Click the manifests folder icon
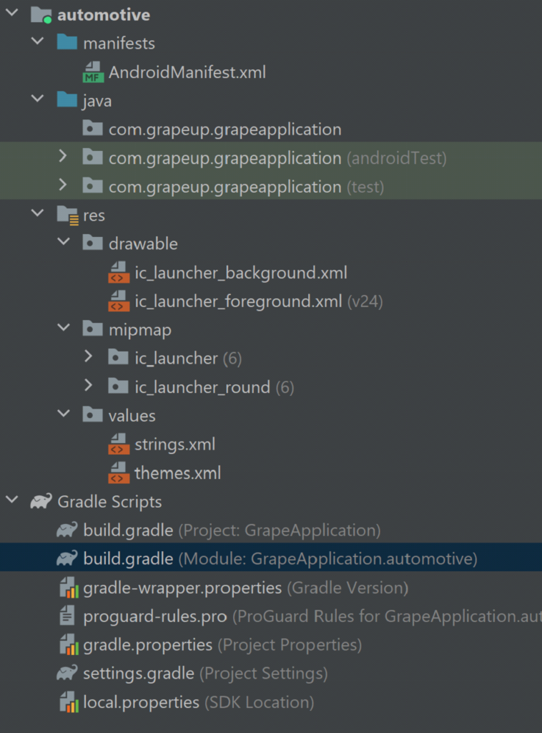Viewport: 542px width, 733px height. click(66, 42)
